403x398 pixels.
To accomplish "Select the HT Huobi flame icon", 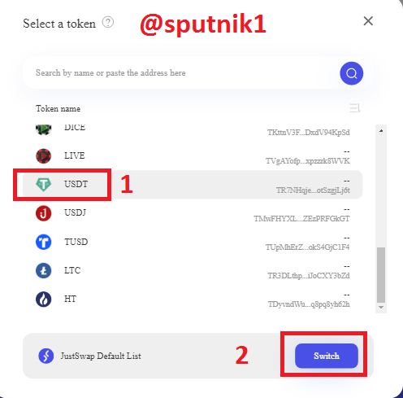I will click(43, 299).
